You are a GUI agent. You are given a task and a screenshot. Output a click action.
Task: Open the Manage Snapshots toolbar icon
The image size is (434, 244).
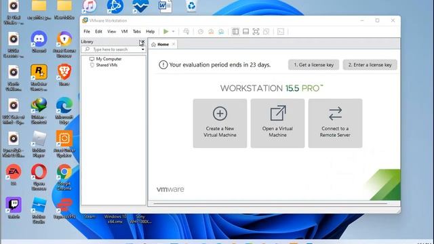221,32
